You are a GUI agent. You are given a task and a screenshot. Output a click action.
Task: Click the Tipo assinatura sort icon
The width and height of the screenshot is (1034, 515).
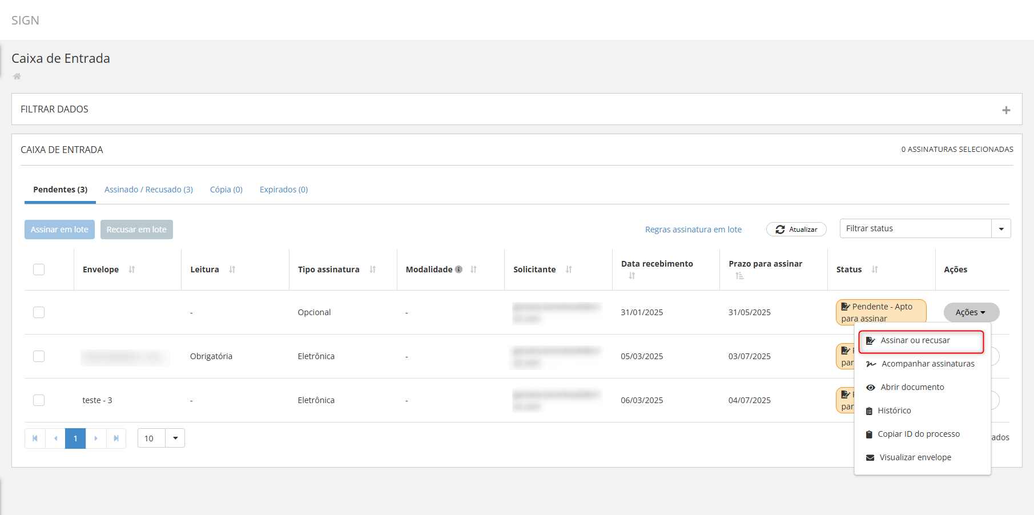[373, 269]
